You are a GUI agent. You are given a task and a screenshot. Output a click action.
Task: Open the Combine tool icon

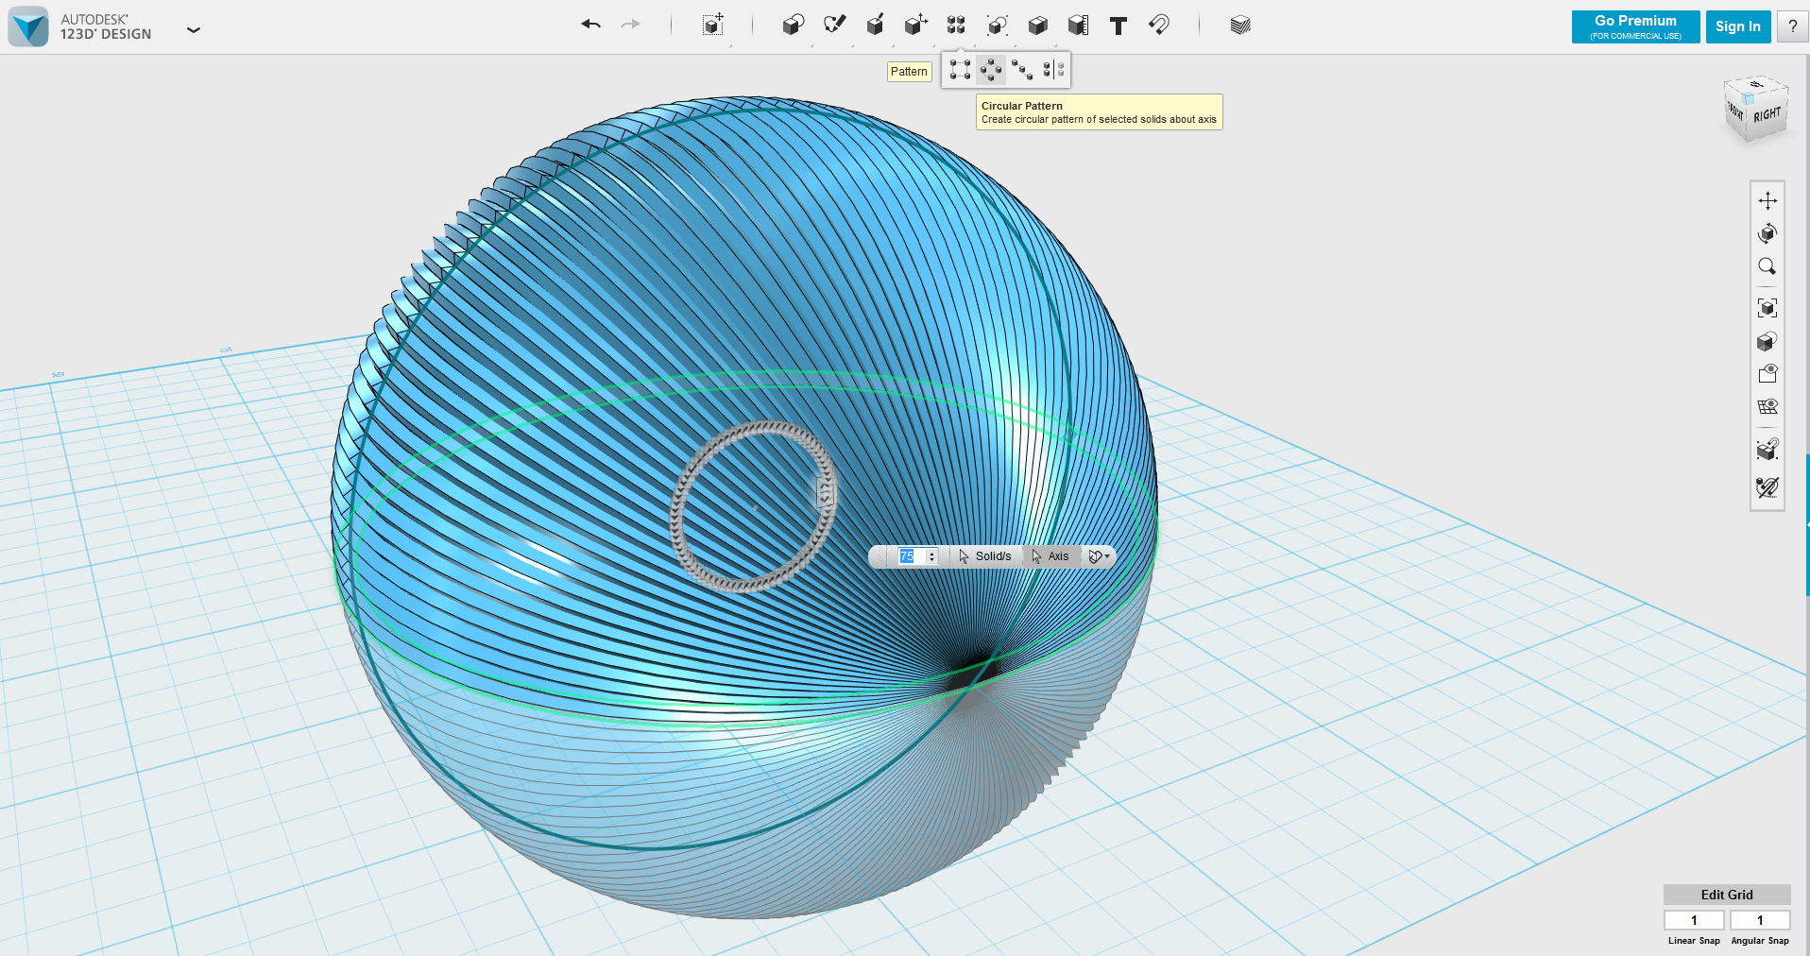point(1037,26)
